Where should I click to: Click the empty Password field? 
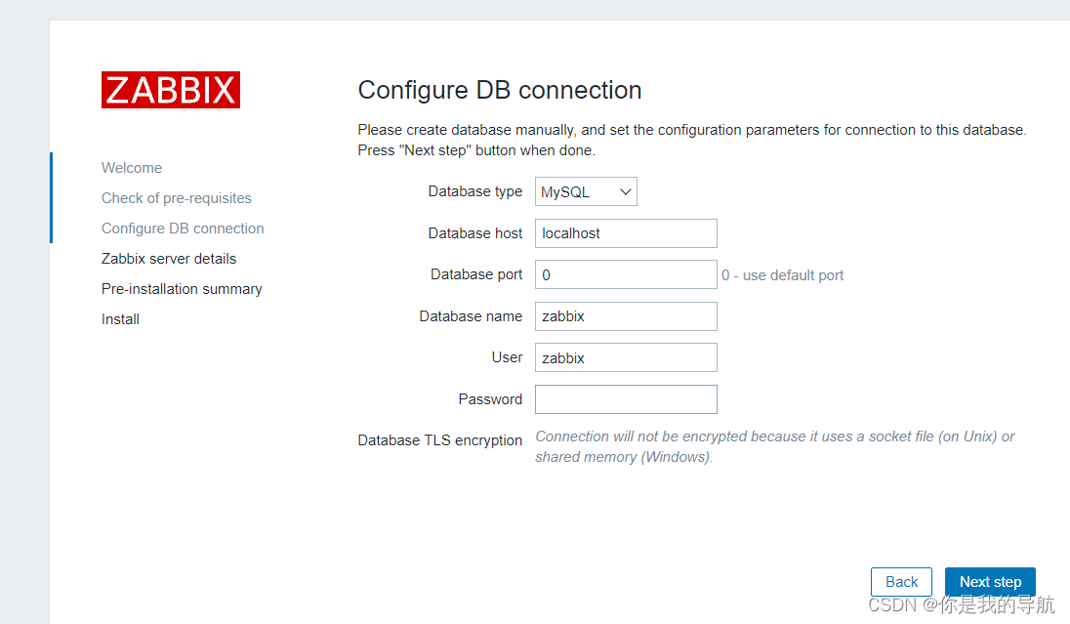pyautogui.click(x=626, y=398)
